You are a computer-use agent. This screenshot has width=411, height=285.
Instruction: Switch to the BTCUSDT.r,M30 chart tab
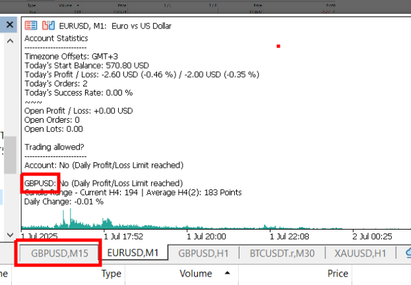pos(282,253)
